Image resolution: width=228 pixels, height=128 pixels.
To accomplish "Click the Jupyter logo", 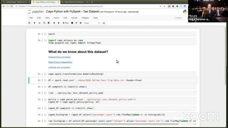I will click(x=36, y=12).
